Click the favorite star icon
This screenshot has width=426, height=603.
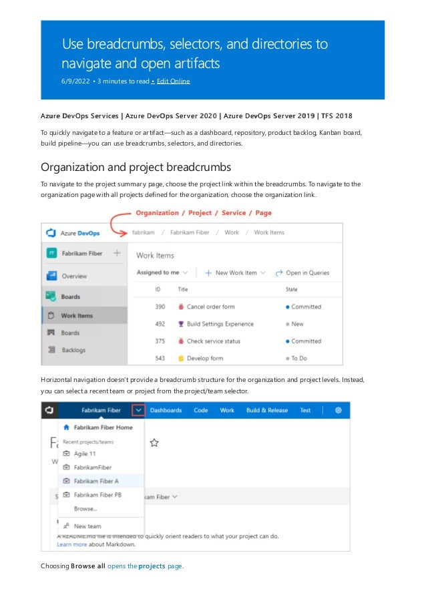[154, 443]
